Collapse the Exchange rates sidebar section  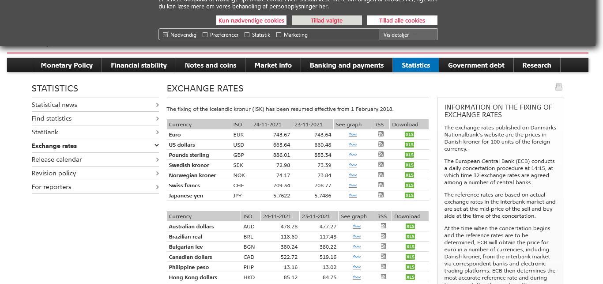[x=156, y=146]
